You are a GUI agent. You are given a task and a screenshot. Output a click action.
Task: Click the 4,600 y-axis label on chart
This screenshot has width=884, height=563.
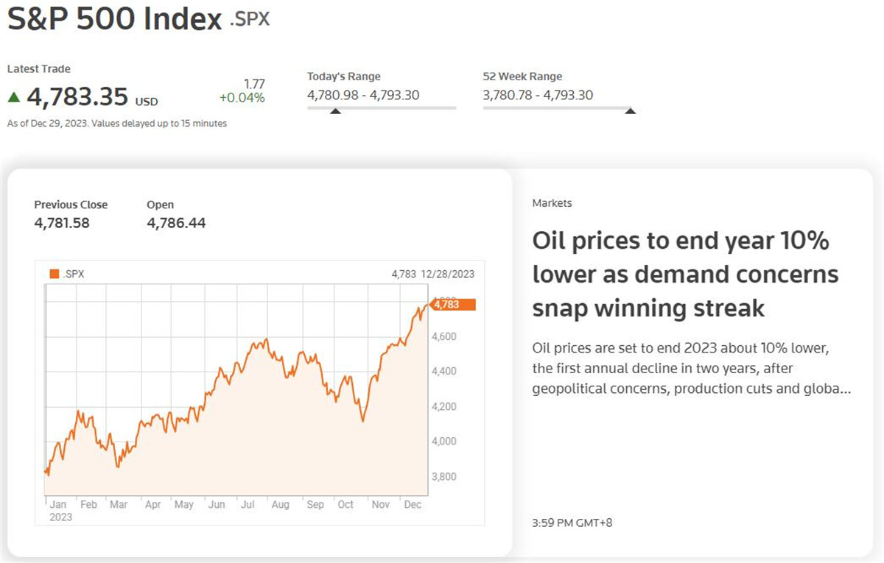[445, 336]
